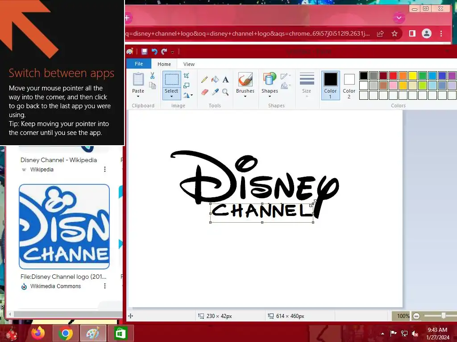Open a new Chrome tab with plus

point(128,18)
